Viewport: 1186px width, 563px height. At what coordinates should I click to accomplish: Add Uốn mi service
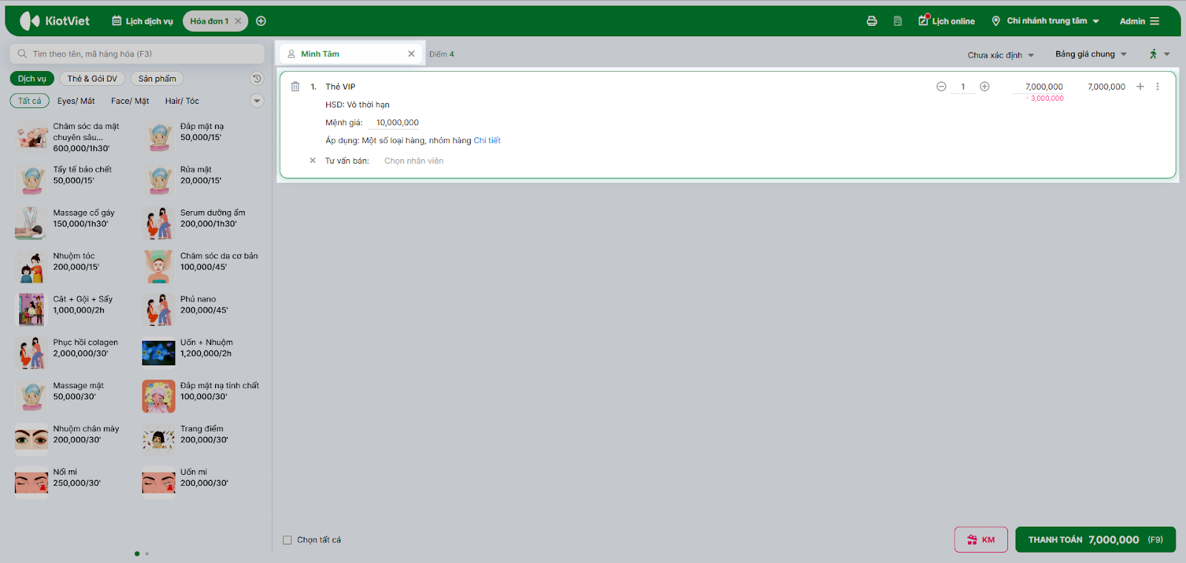200,482
